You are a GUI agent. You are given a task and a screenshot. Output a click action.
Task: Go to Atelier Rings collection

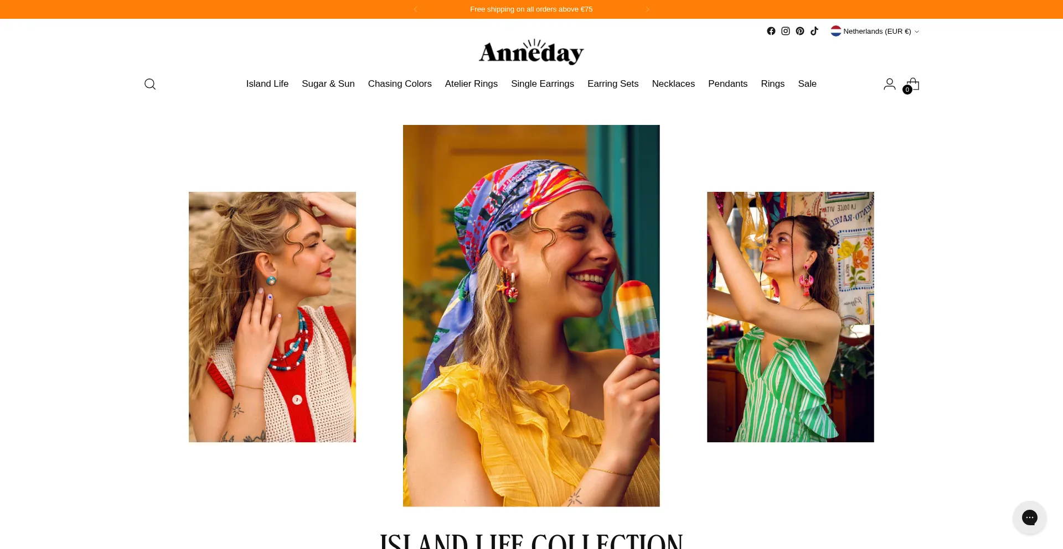471,83
